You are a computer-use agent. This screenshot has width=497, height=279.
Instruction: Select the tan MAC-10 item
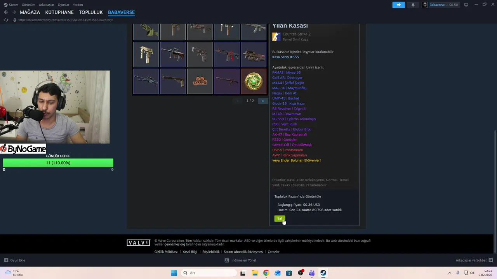(146, 55)
